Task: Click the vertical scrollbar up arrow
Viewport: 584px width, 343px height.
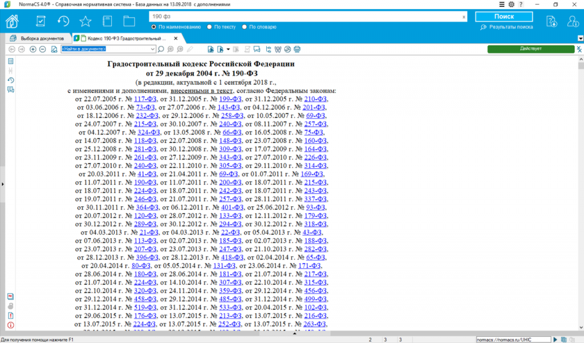Action: pyautogui.click(x=581, y=59)
